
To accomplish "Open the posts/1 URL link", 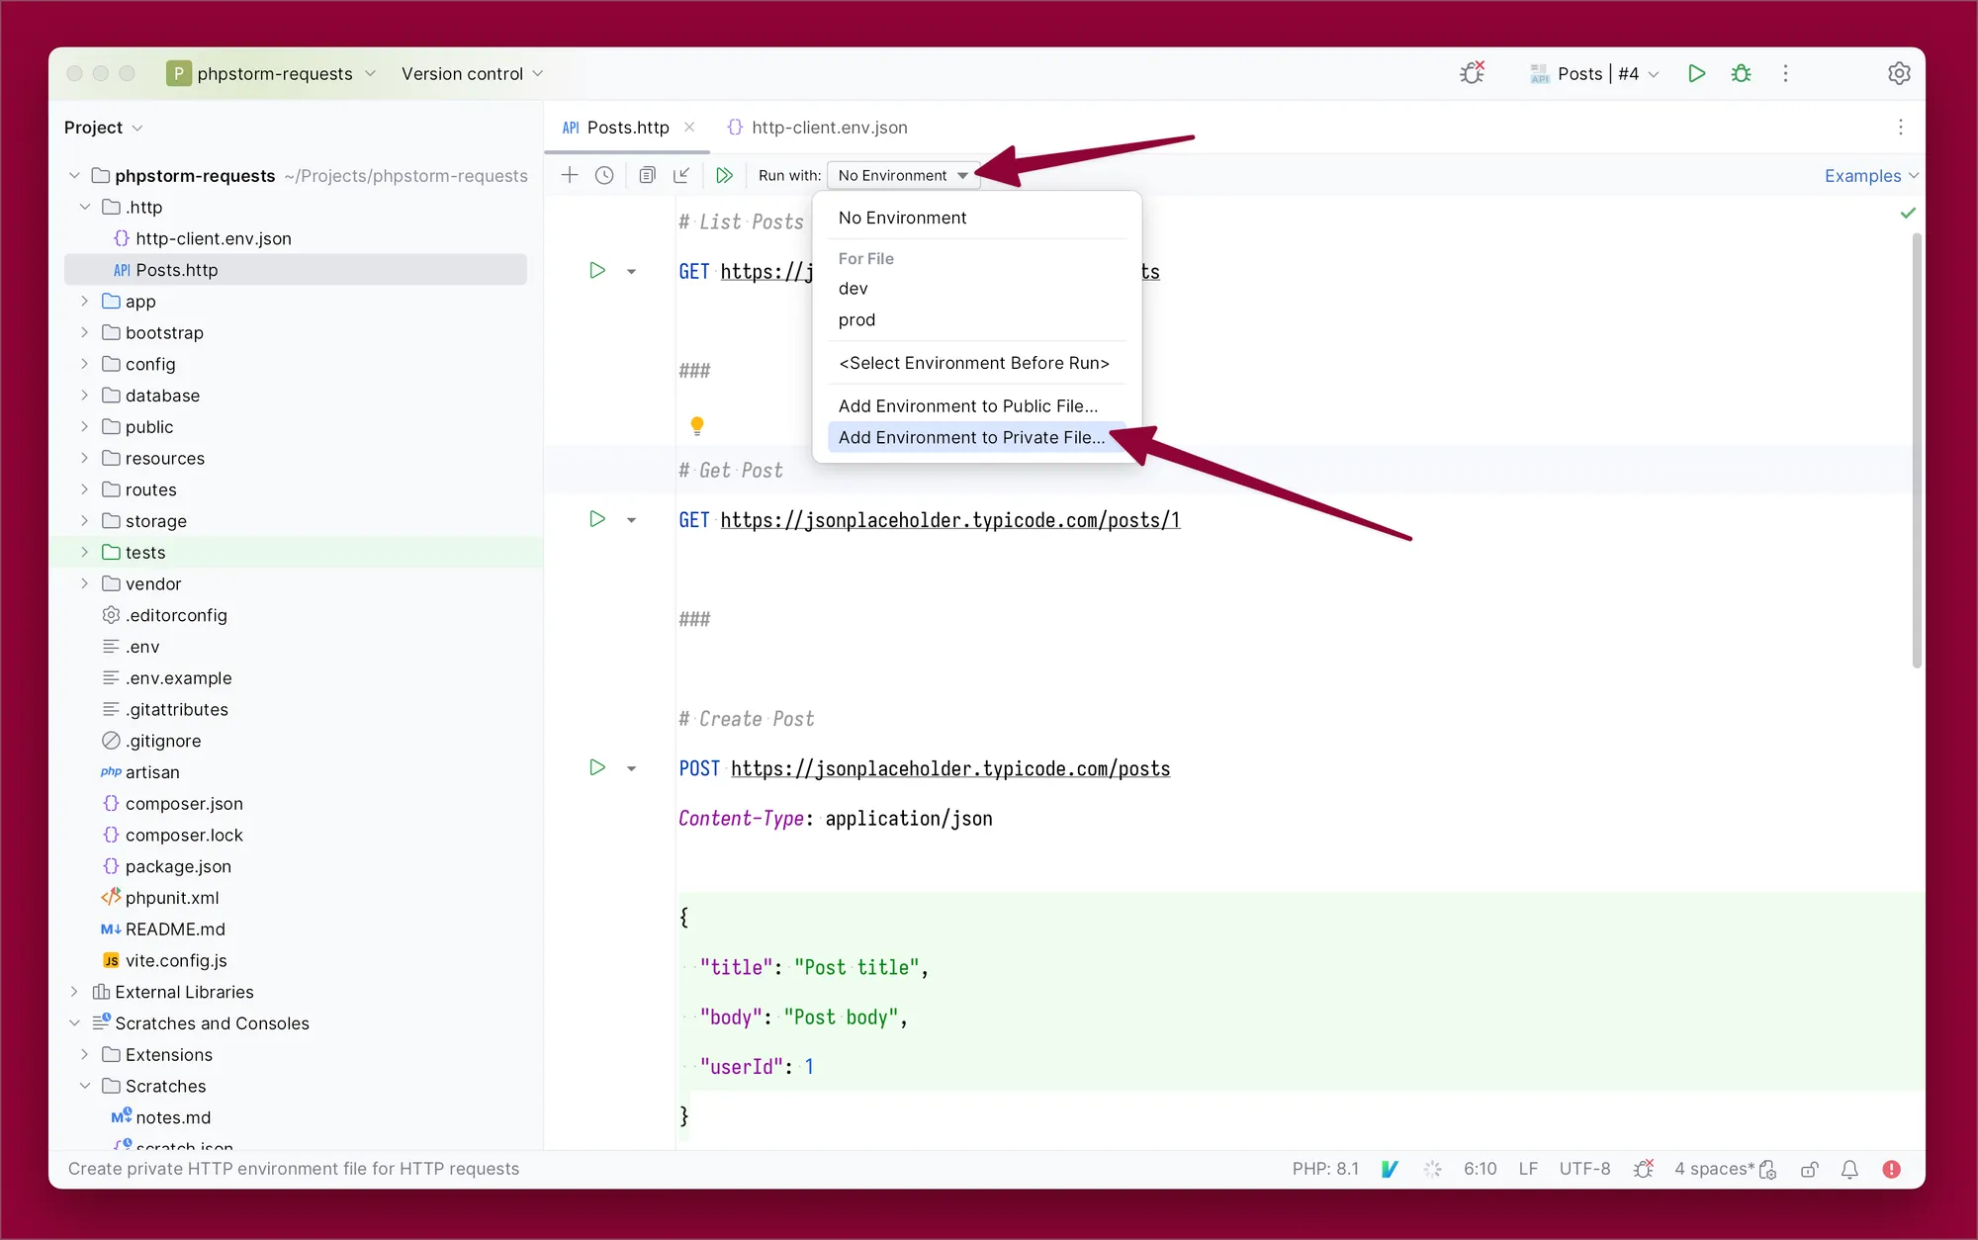I will tap(950, 520).
